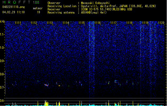The height and width of the screenshot is (106, 167).
Task: Select the 1118 time marker
Action: (129, 23)
